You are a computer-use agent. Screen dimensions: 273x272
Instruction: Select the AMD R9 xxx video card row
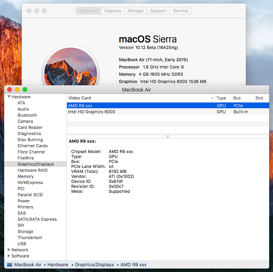[168, 106]
